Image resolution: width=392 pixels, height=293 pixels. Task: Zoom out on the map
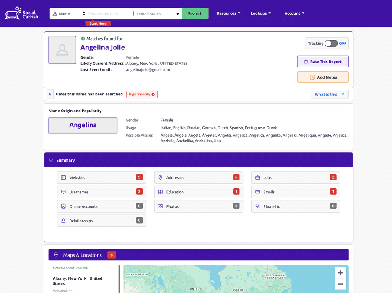tap(340, 284)
